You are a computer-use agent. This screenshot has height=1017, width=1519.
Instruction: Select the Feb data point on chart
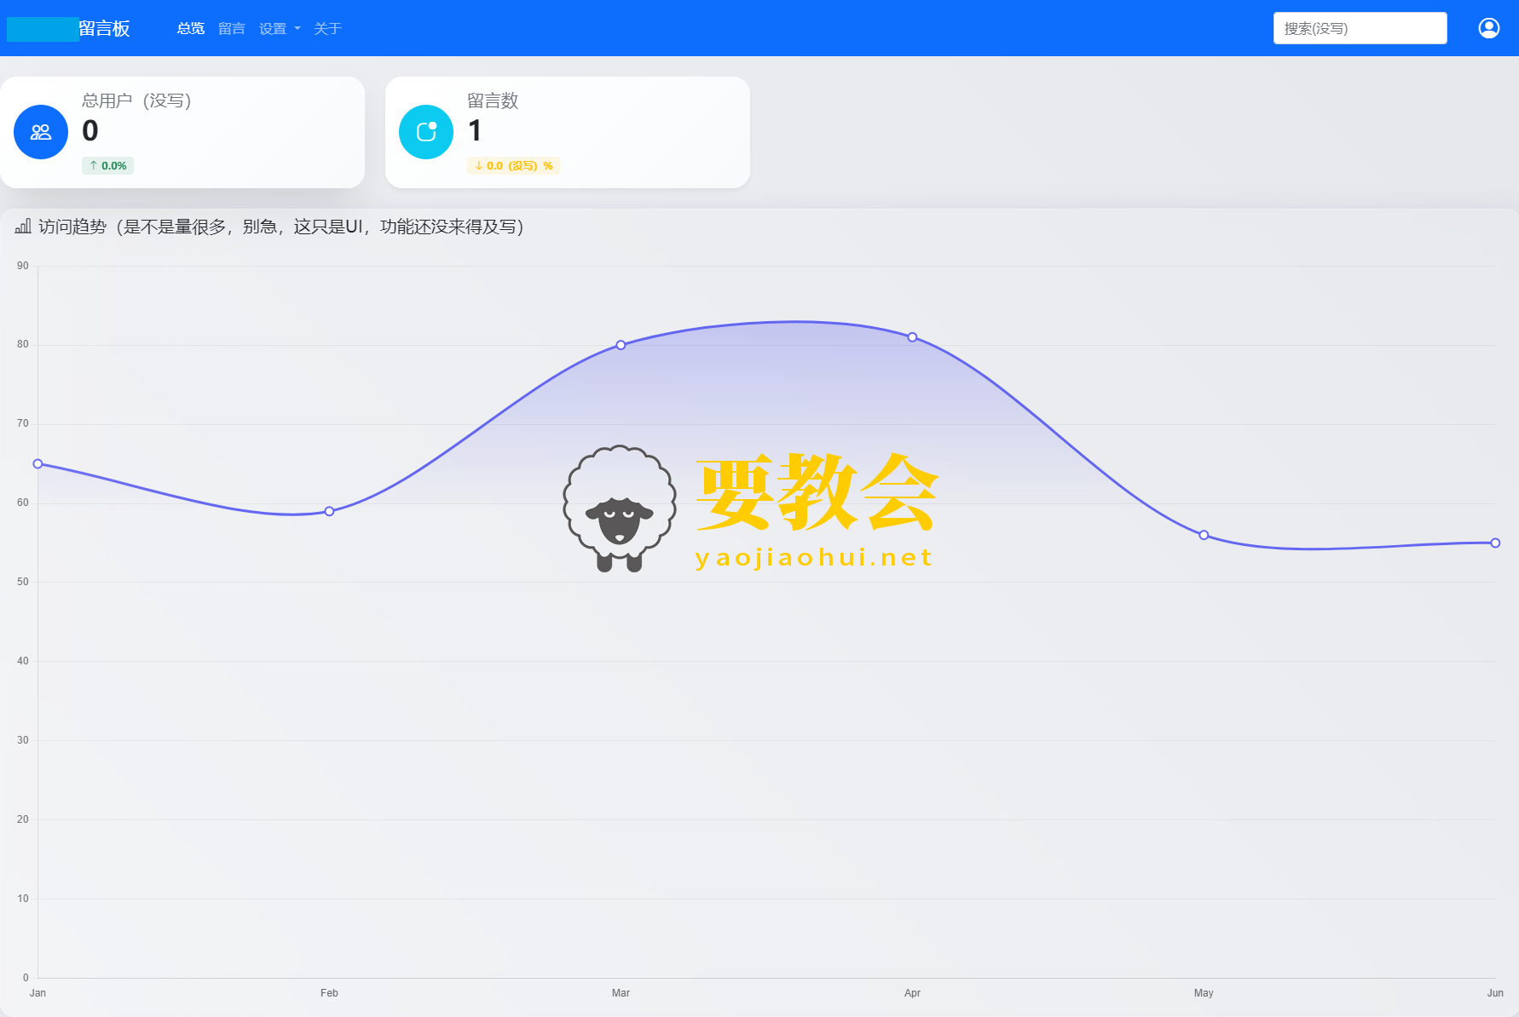[x=329, y=511]
